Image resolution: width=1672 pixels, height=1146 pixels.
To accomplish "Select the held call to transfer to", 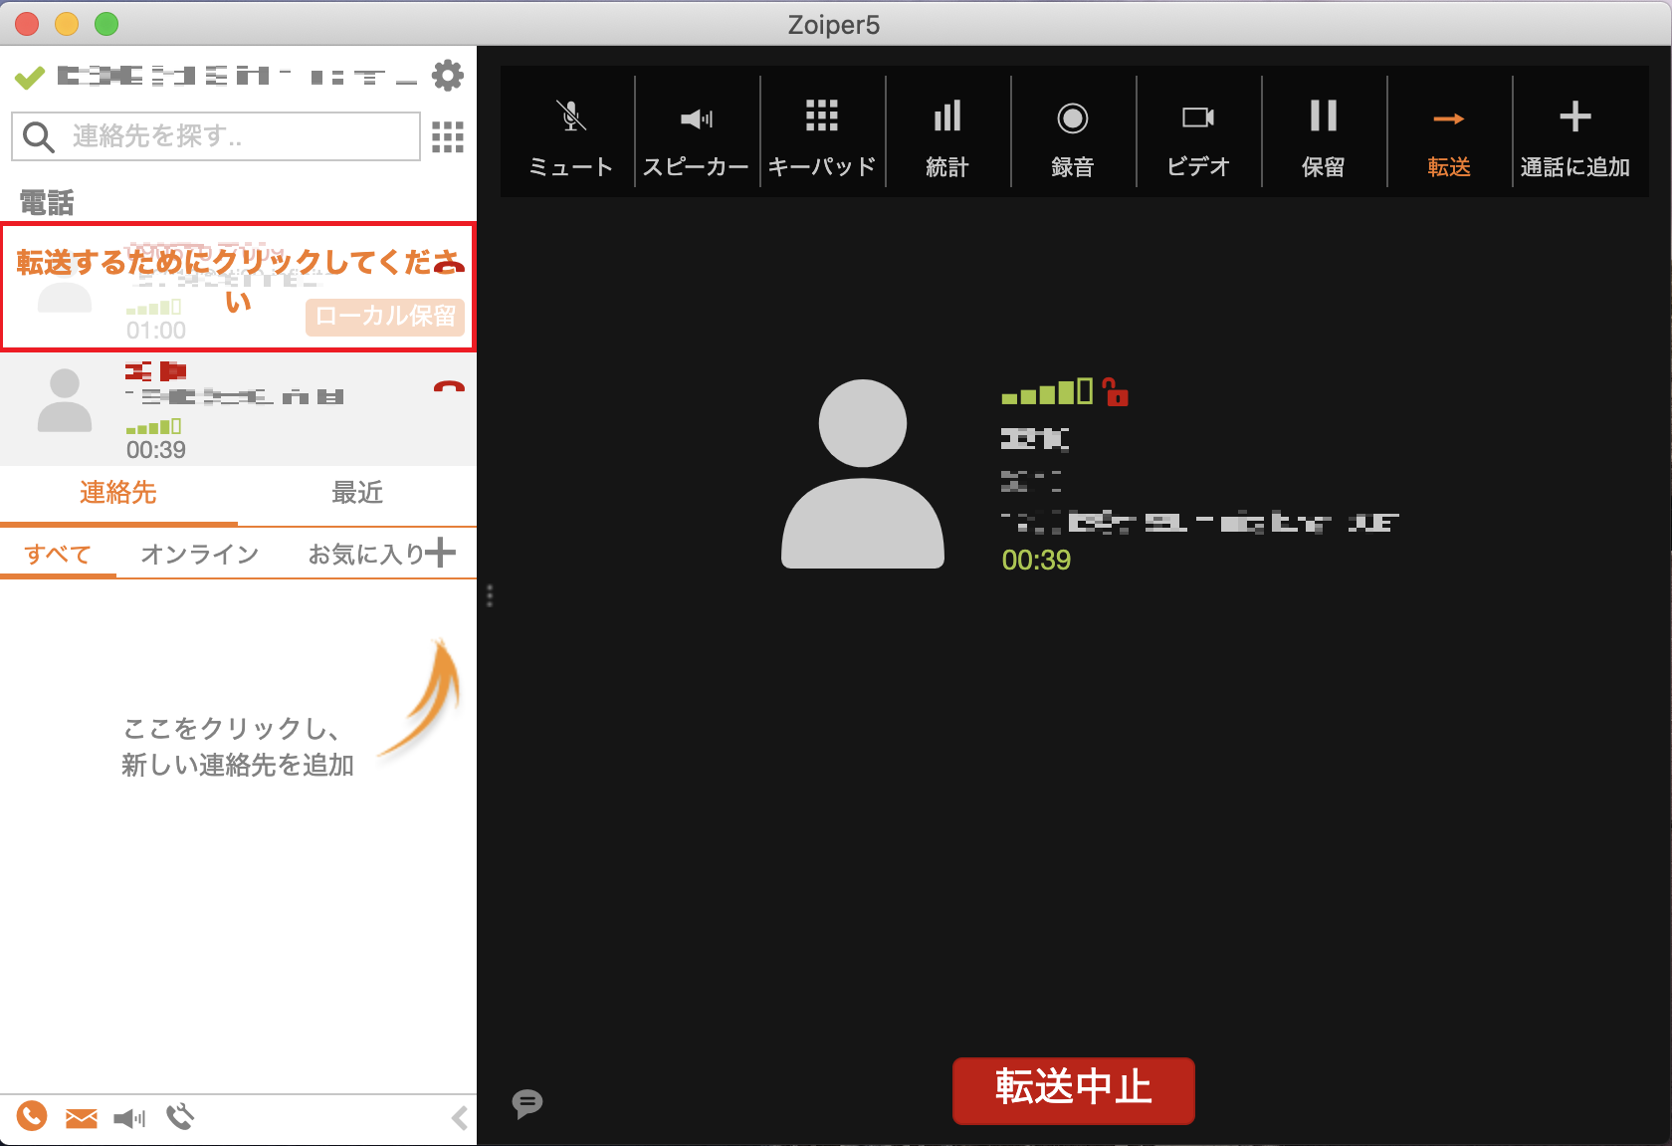I will tap(239, 287).
